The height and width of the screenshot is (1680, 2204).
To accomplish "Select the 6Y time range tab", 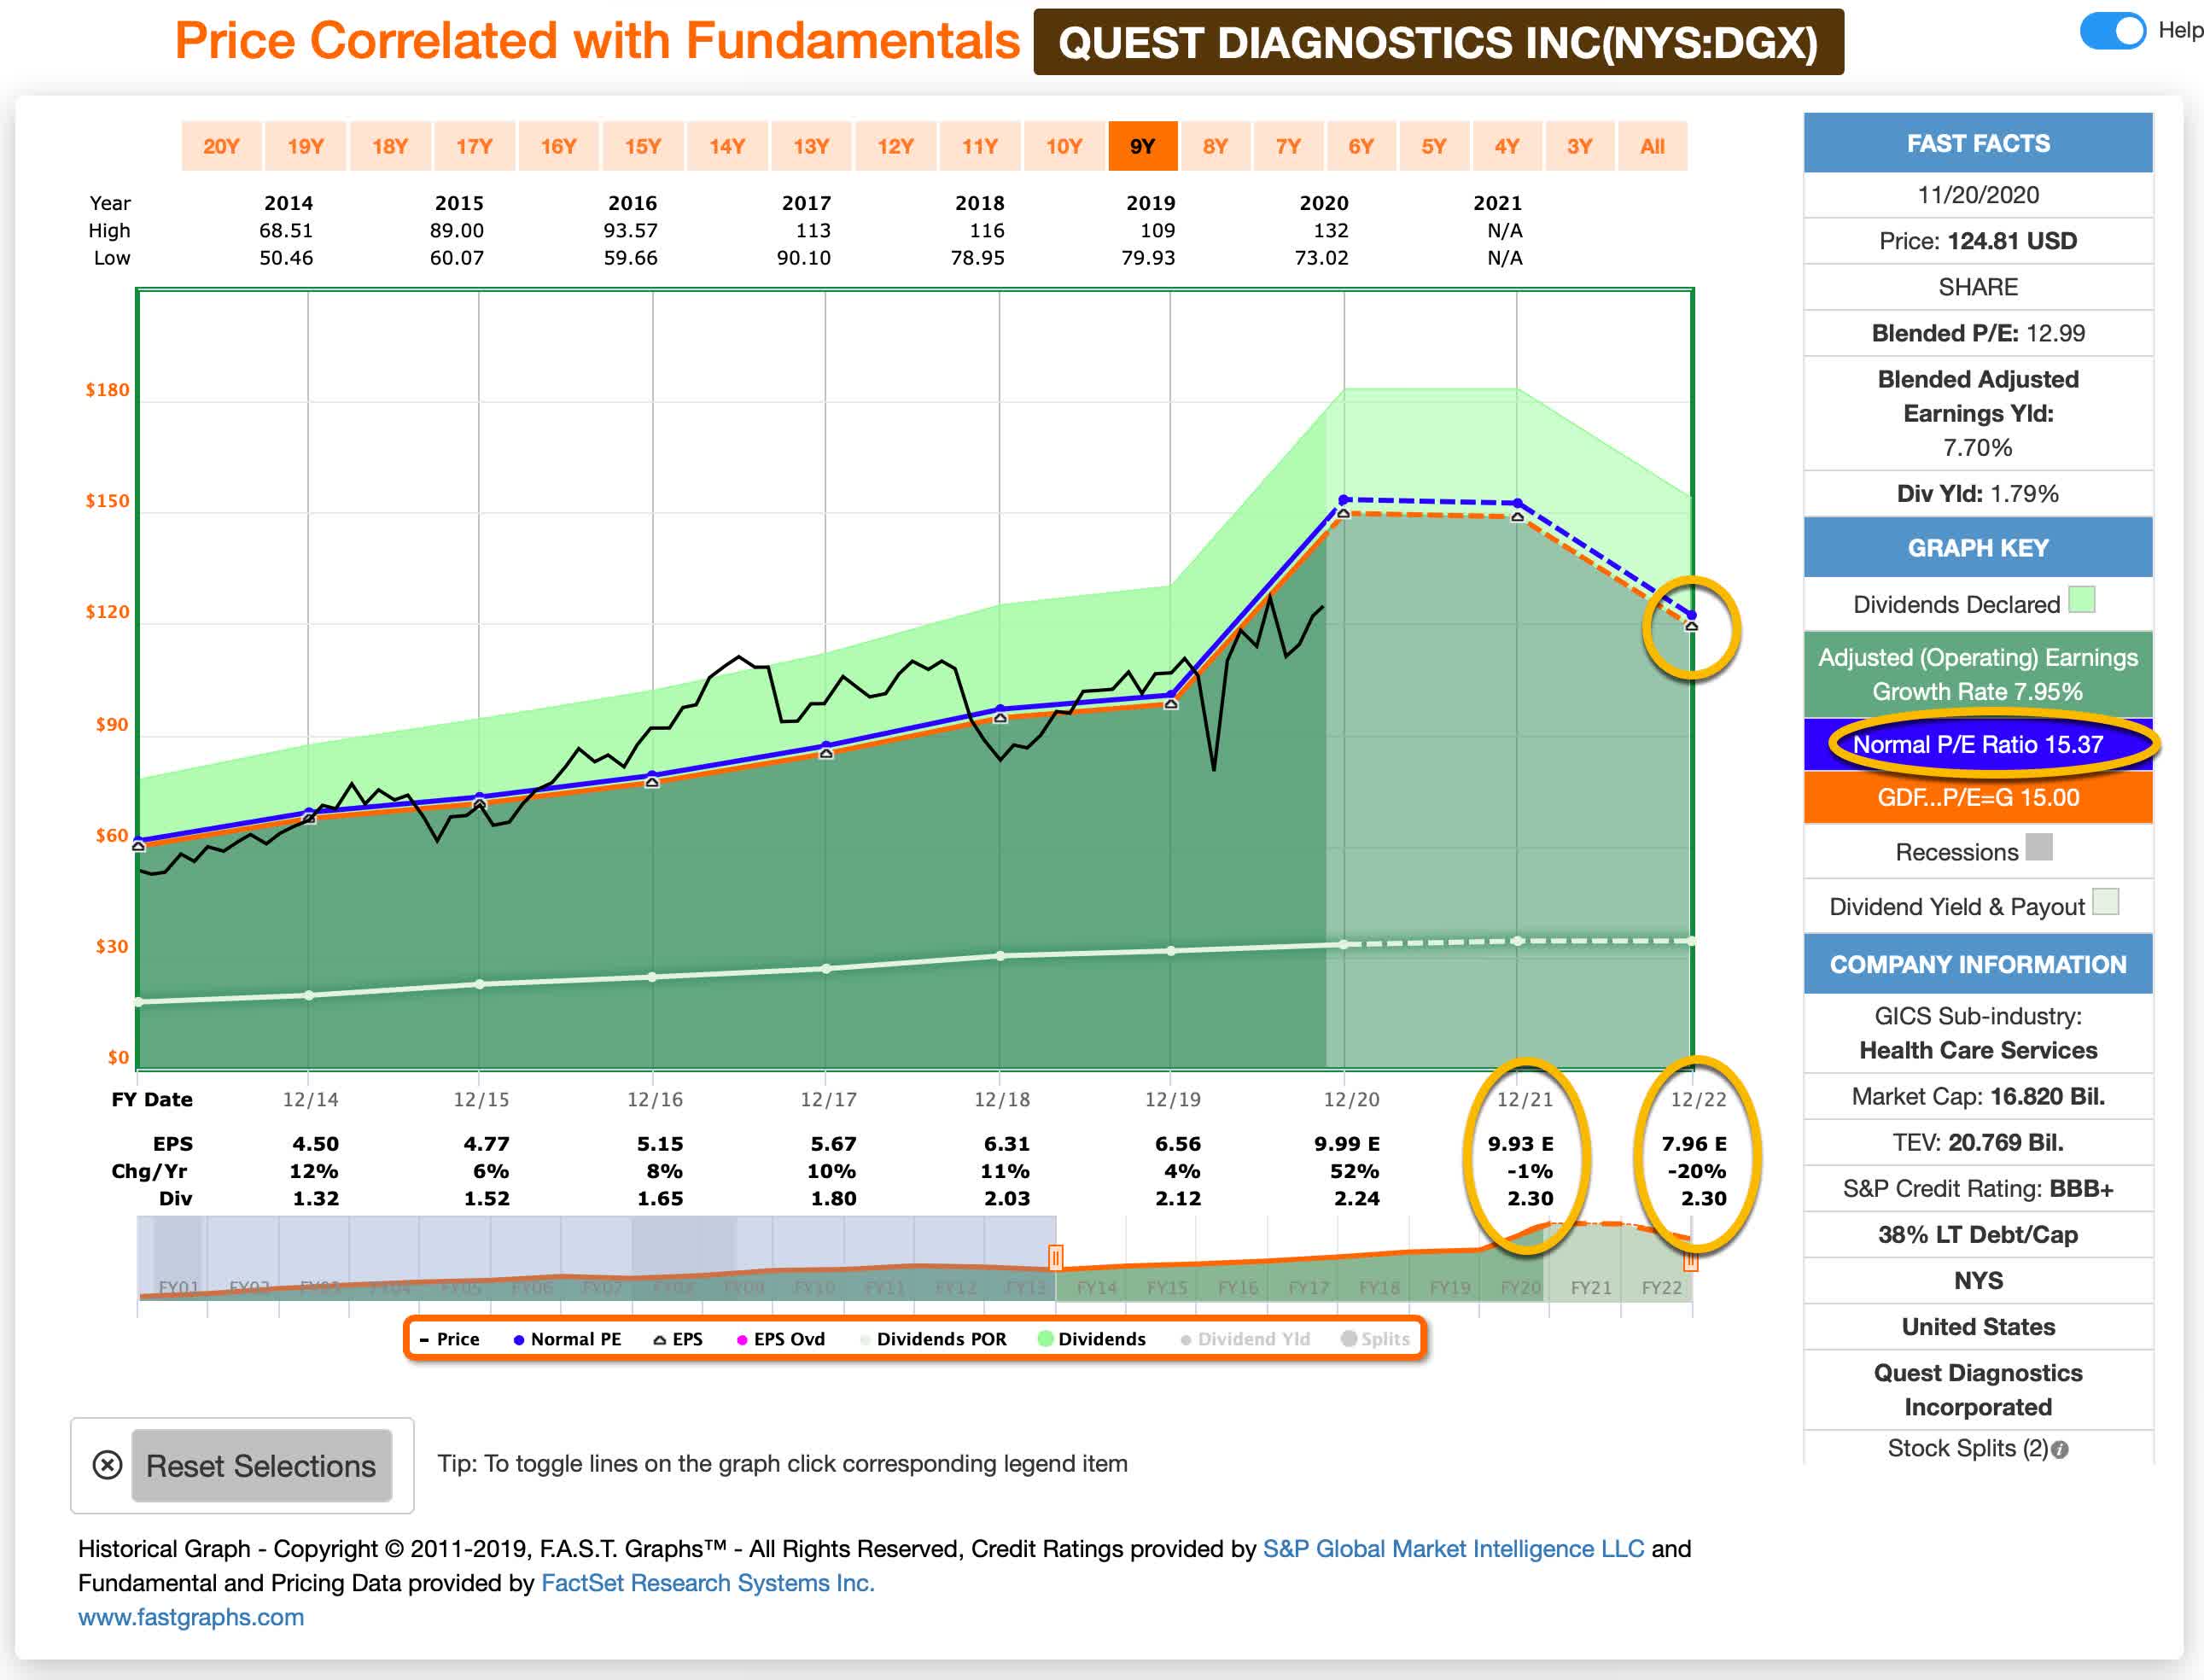I will click(1361, 147).
